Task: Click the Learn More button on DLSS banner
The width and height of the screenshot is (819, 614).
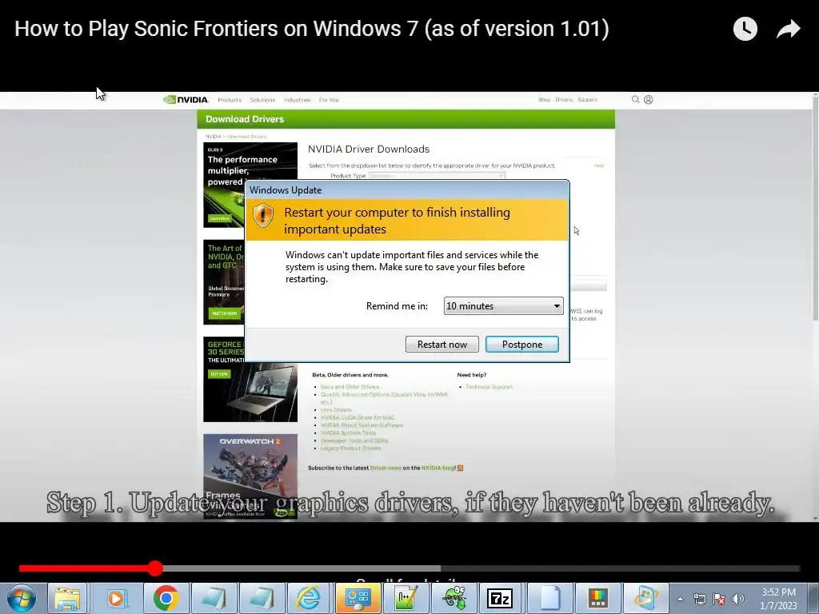Action: pos(219,218)
